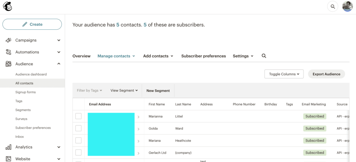Expand the Automations sidebar section
This screenshot has height=162, width=356.
point(59,52)
